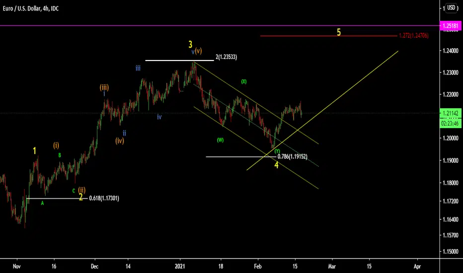
Task: Click yellow wave label 5
Action: point(339,32)
